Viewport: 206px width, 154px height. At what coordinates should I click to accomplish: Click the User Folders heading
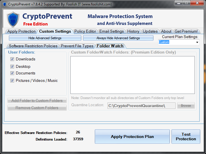(x=22, y=52)
